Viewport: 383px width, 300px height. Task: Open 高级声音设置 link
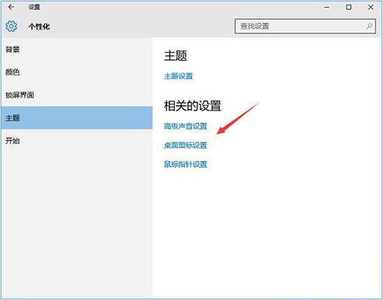click(x=185, y=126)
